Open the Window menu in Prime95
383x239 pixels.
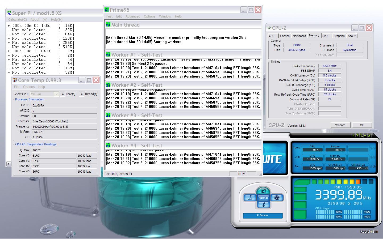point(165,16)
